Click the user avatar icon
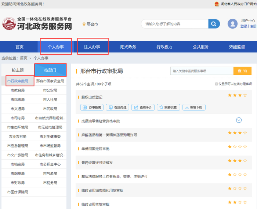This screenshot has height=209, width=257. point(232,24)
